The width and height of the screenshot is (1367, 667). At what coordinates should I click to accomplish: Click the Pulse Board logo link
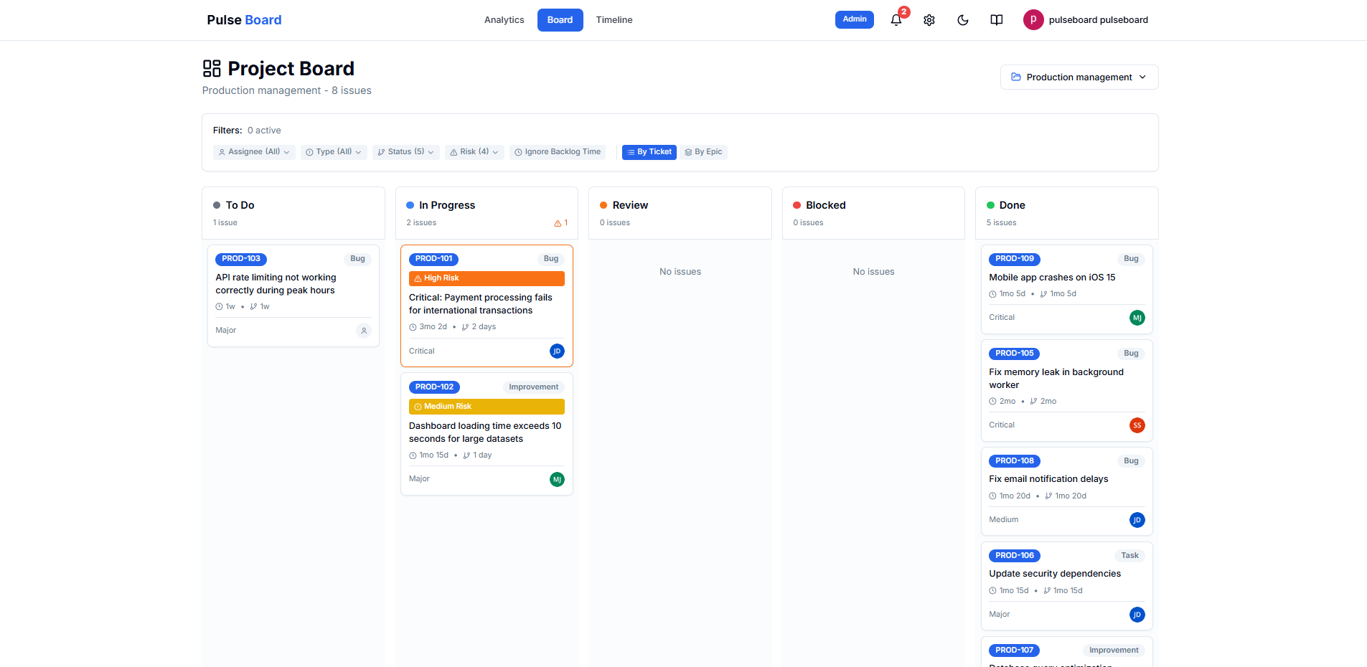(x=244, y=20)
